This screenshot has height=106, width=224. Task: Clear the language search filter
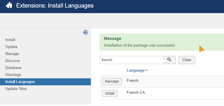[187, 60]
